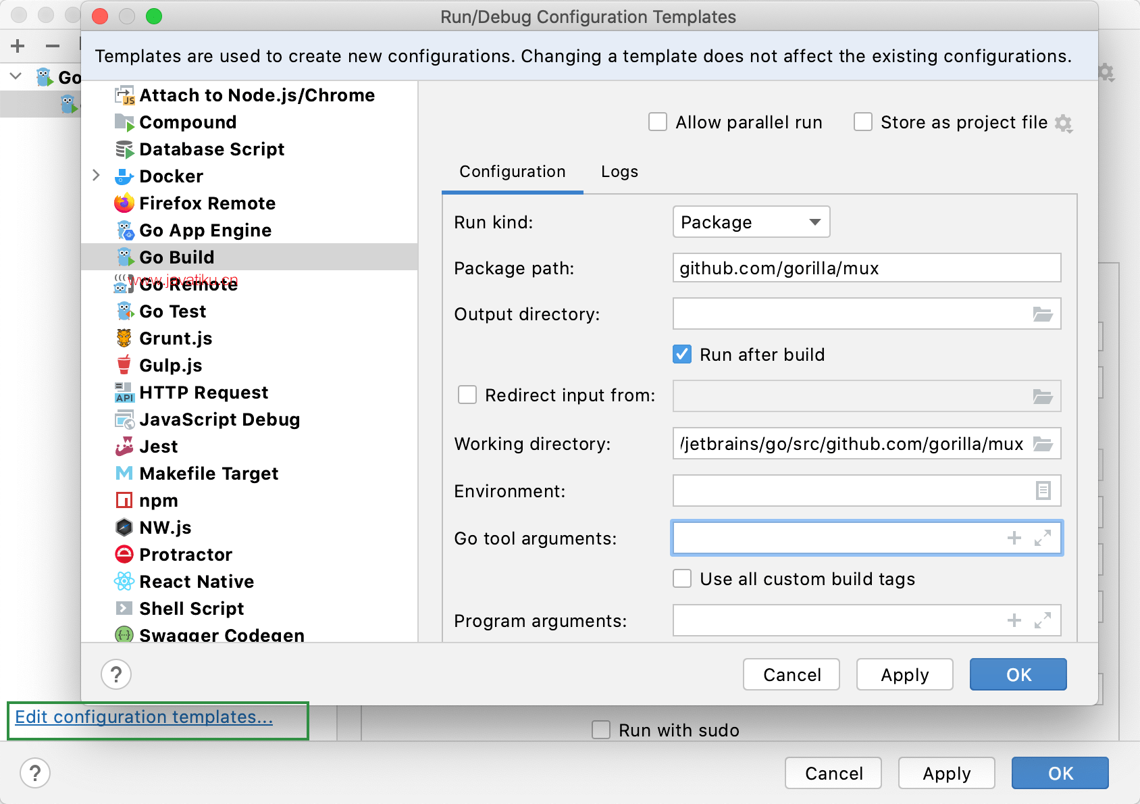The image size is (1140, 804).
Task: Click the Jest icon
Action: 125,447
